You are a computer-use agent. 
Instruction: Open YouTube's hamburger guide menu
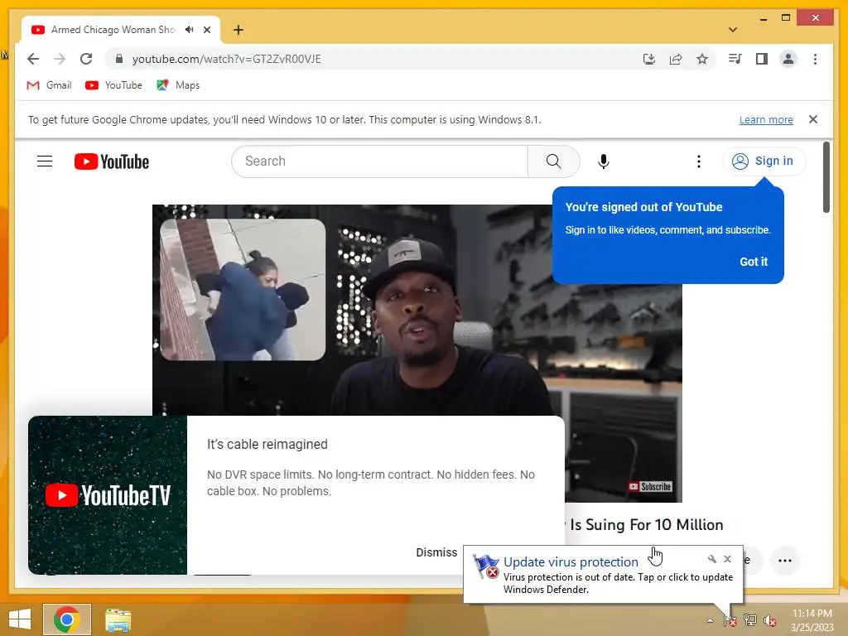(45, 161)
